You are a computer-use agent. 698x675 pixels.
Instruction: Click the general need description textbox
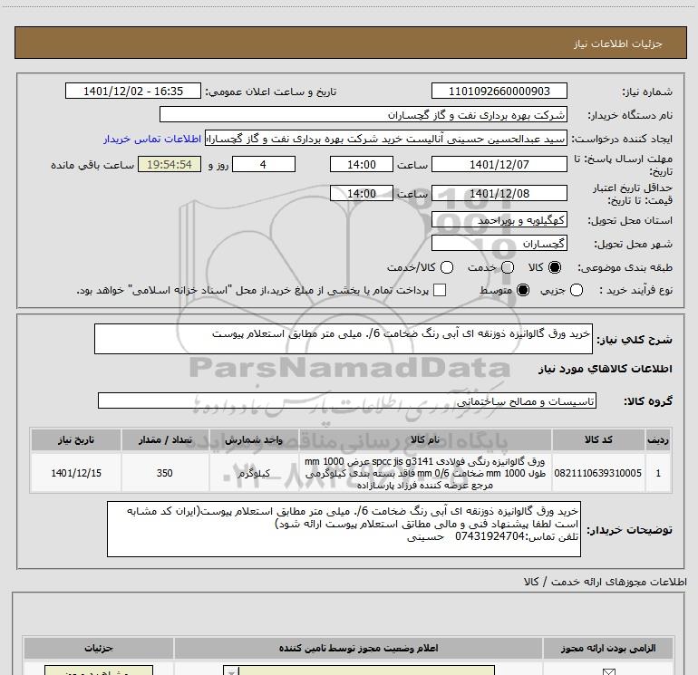[344, 339]
